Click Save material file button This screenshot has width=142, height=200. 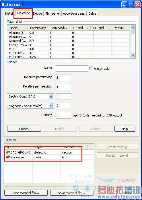72,193
